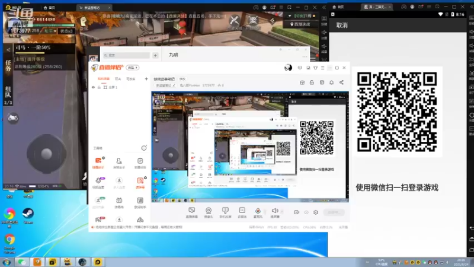Open streaming settings gear icon
474x267 pixels.
click(x=316, y=212)
